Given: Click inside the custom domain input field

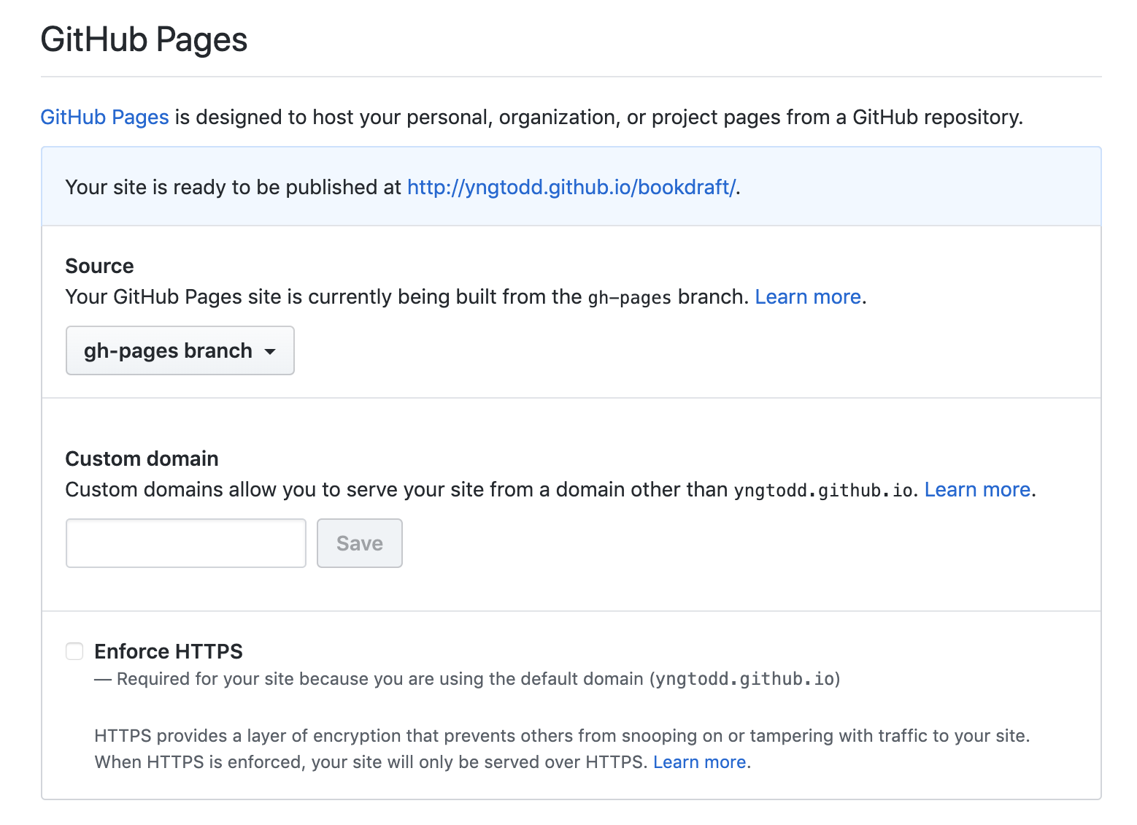Looking at the screenshot, I should tap(185, 542).
